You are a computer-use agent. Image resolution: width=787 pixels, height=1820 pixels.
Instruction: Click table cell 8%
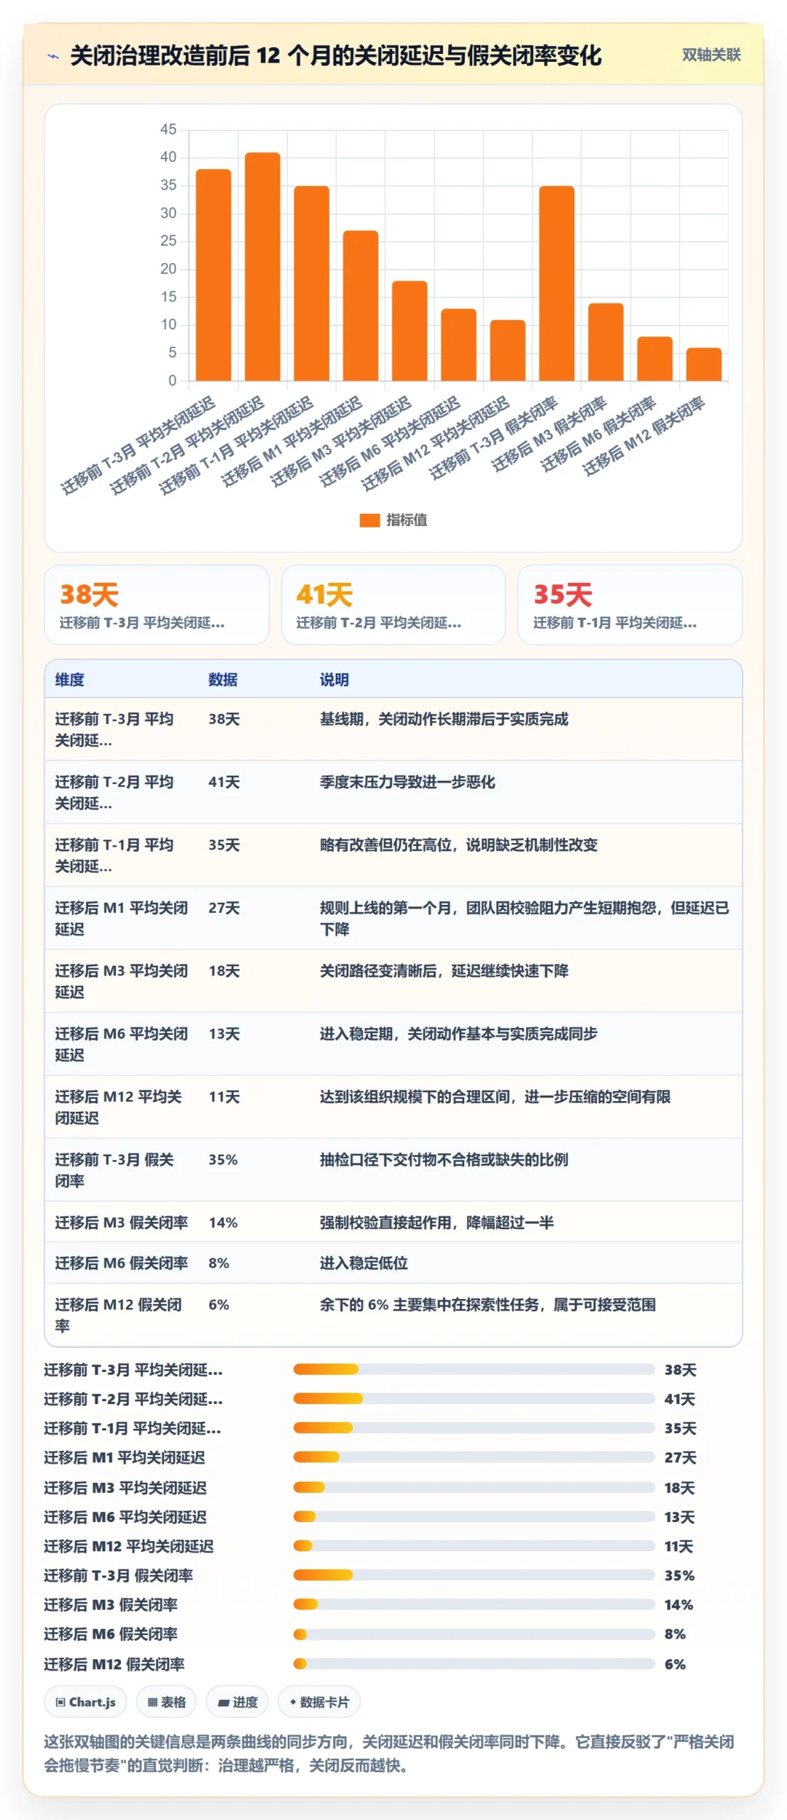(x=218, y=1263)
